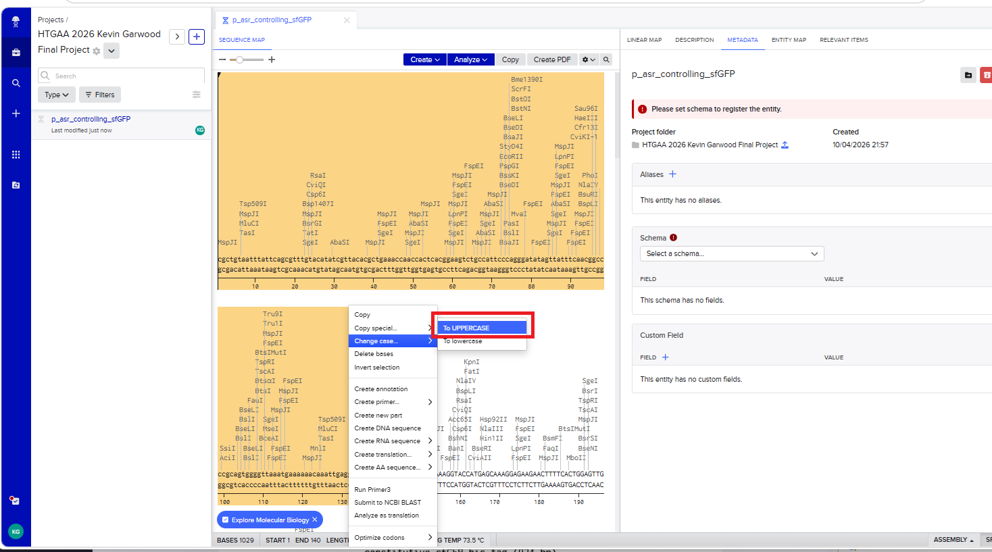Viewport: 992px width, 552px height.
Task: Open the Select a schema dropdown
Action: tap(732, 253)
